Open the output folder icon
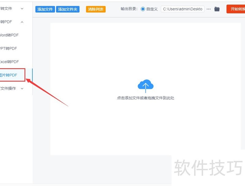Viewport: 245px width, 186px height. pyautogui.click(x=217, y=9)
